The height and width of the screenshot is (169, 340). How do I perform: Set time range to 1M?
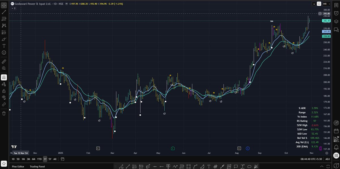click(x=23, y=159)
